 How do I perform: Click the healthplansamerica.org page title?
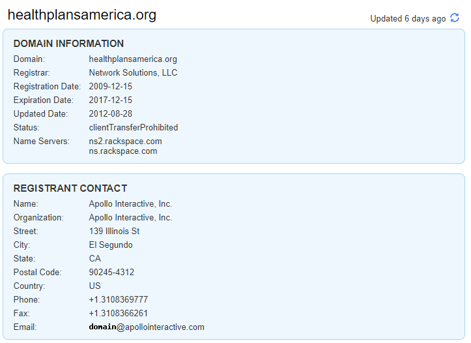tap(82, 14)
